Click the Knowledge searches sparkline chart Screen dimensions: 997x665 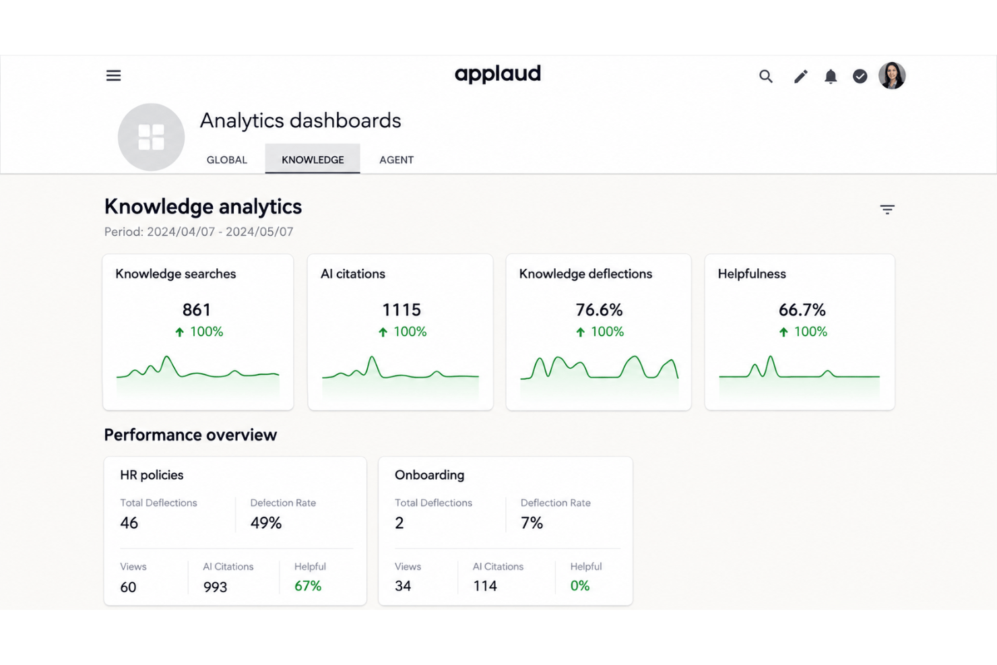click(198, 376)
